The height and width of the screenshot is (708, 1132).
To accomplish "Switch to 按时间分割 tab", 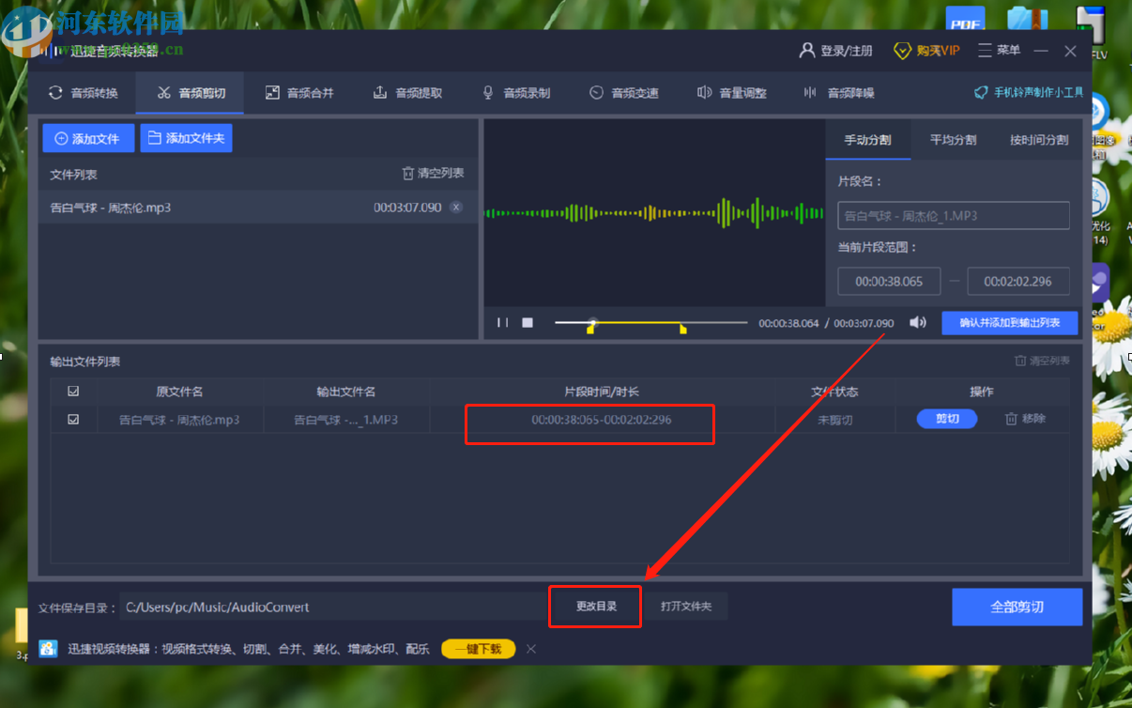I will point(1039,140).
